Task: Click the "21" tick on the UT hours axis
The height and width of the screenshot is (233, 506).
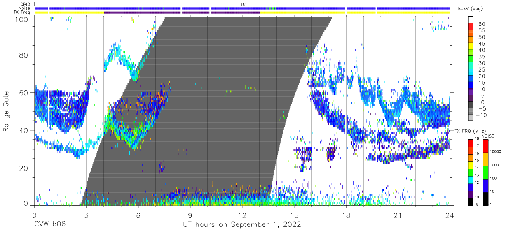Action: point(398,215)
